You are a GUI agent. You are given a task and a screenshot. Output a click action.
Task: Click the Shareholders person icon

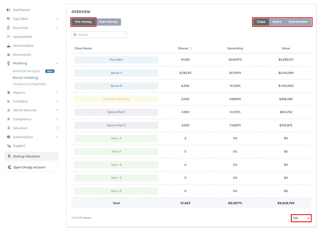click(8, 46)
